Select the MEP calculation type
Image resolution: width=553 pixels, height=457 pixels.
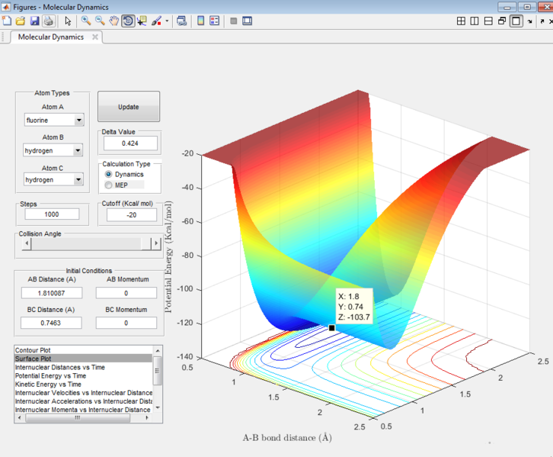pyautogui.click(x=109, y=185)
